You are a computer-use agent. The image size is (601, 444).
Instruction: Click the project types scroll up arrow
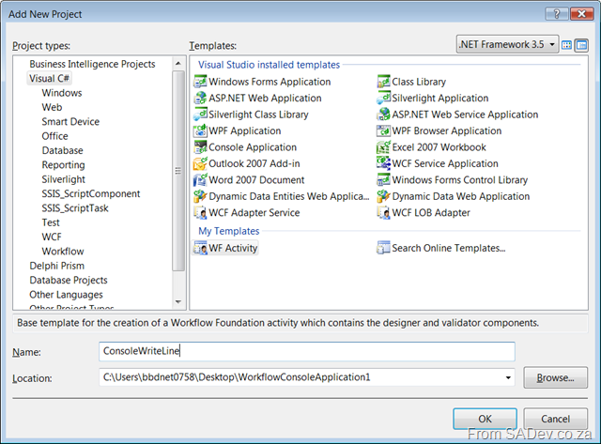(178, 63)
